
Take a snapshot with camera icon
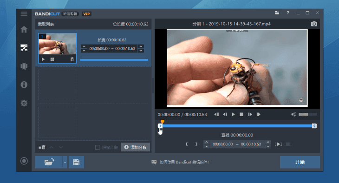tap(314, 24)
